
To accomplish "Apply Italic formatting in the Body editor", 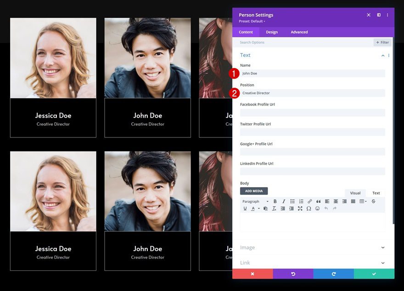I will pyautogui.click(x=283, y=201).
